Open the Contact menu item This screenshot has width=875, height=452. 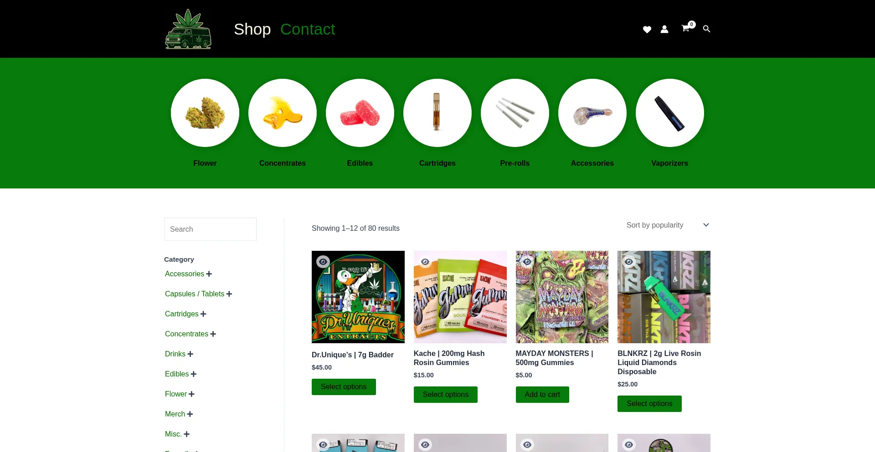pos(308,29)
